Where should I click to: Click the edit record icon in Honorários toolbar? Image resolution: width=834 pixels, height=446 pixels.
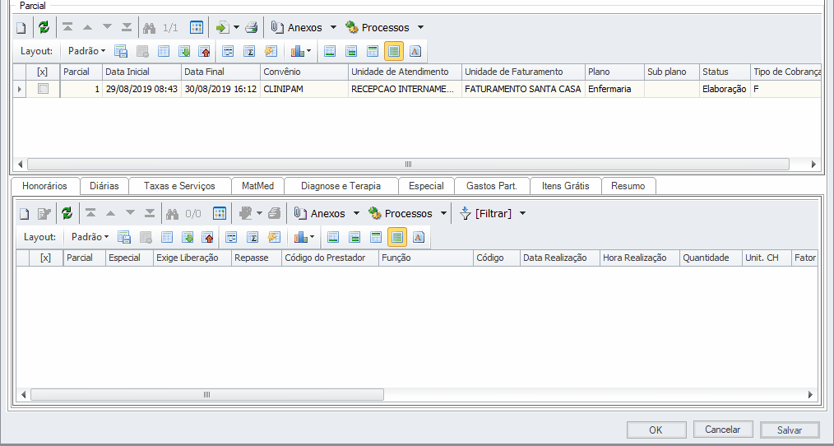(x=44, y=213)
